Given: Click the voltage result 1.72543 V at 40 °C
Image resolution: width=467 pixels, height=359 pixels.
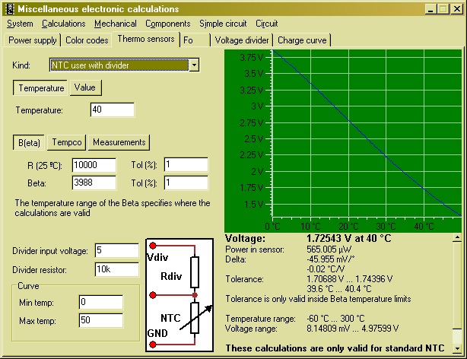Looking at the screenshot, I should pyautogui.click(x=349, y=238).
